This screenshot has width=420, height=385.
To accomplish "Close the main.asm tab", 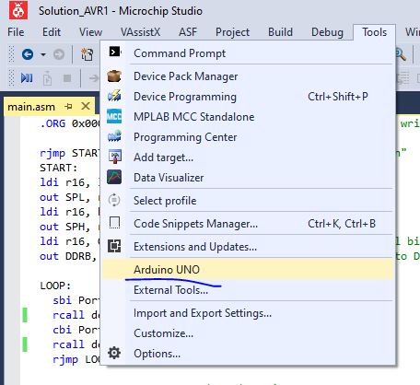I will tap(86, 106).
